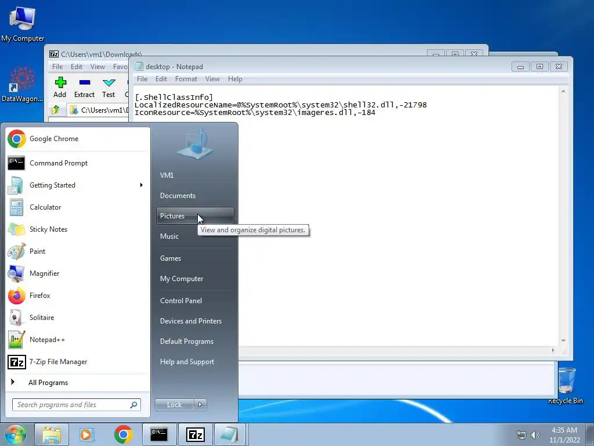
Task: Click the IconResource line in Notepad
Action: [x=255, y=113]
